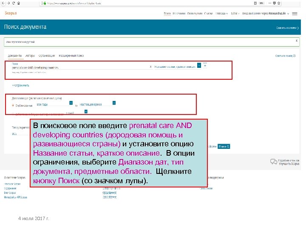The height and width of the screenshot is (229, 306).
Task: Open the browser home page icon
Action: coord(19,3)
